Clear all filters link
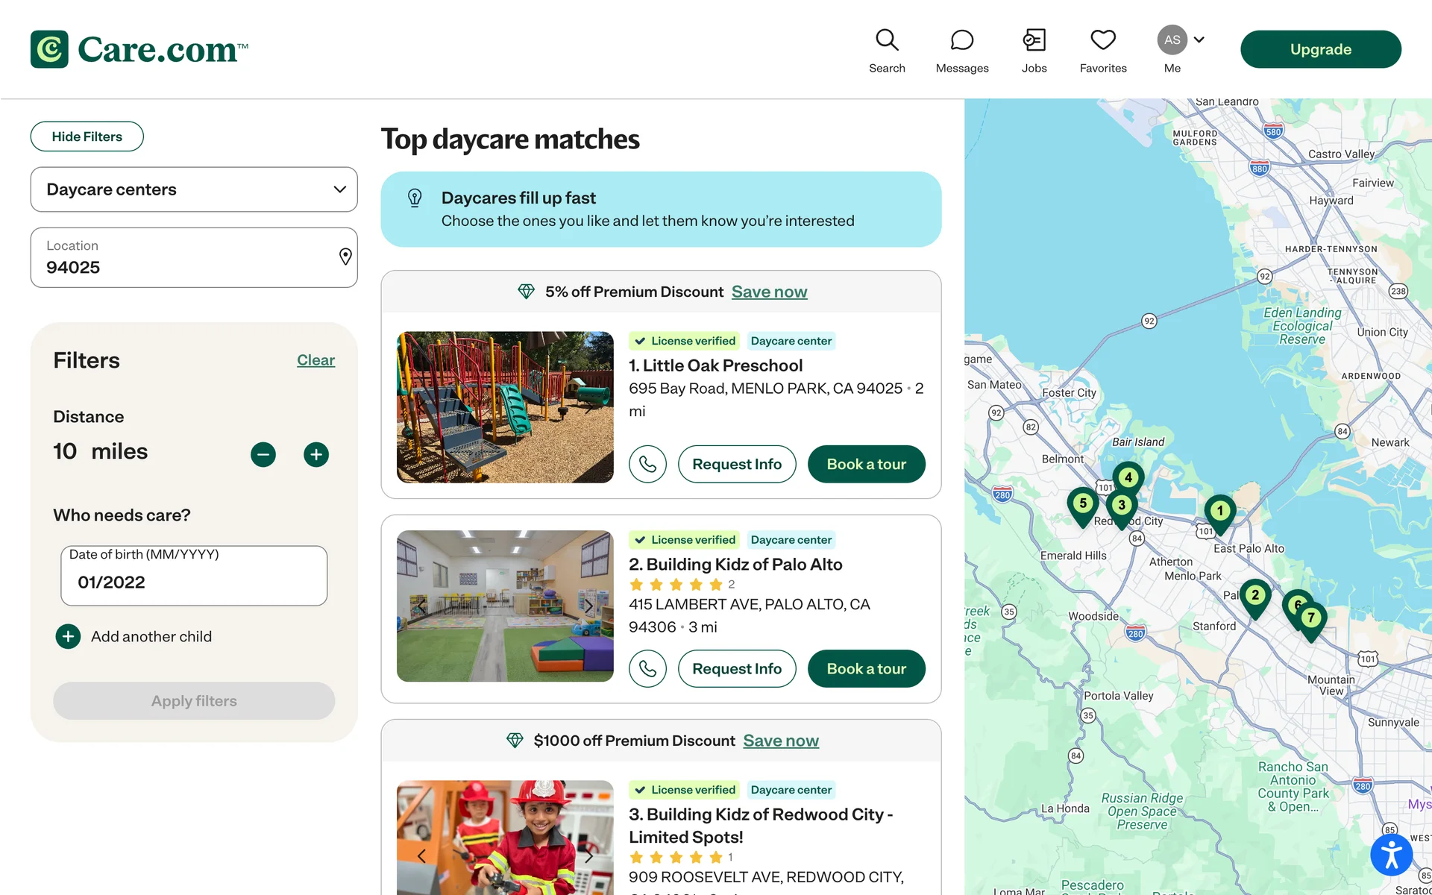The height and width of the screenshot is (895, 1432). 315,360
